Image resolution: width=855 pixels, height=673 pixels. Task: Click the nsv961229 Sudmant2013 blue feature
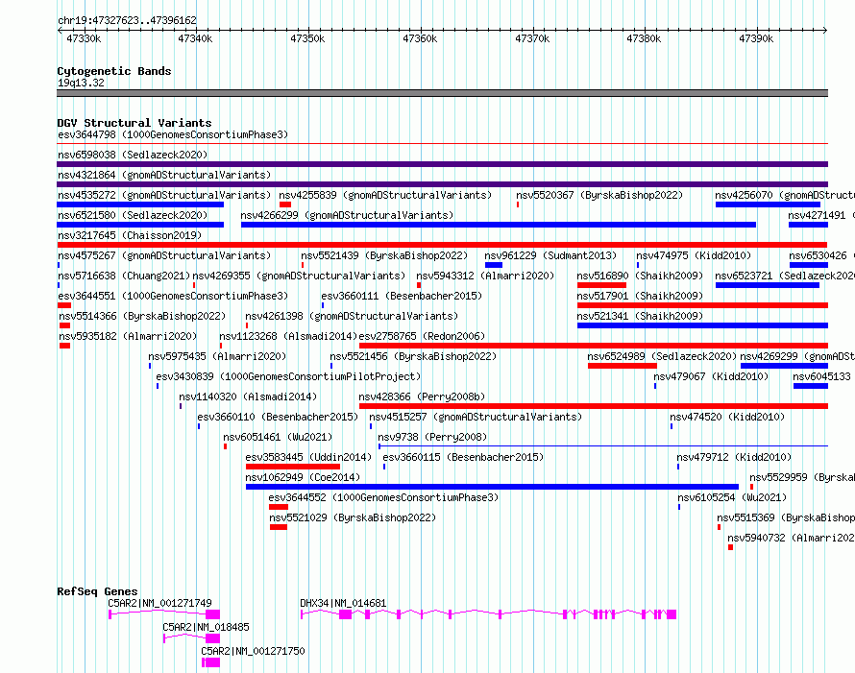tap(494, 265)
